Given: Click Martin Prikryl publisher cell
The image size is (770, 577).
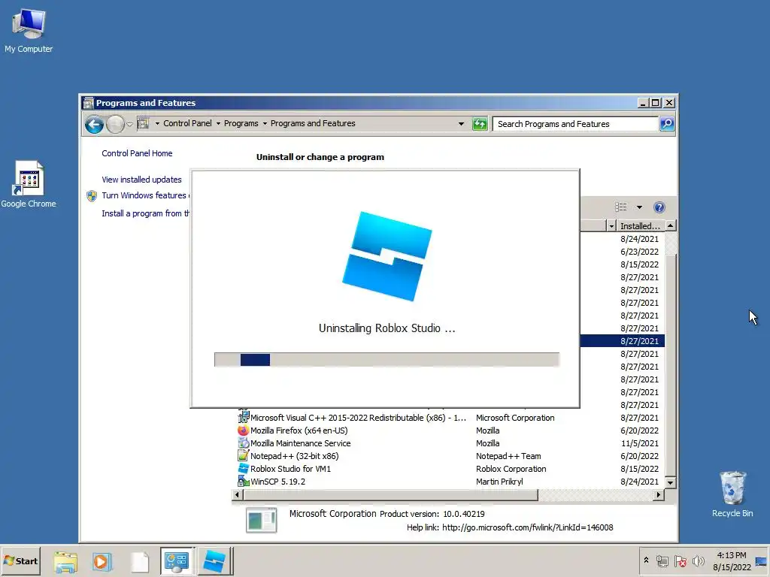Looking at the screenshot, I should tap(499, 482).
